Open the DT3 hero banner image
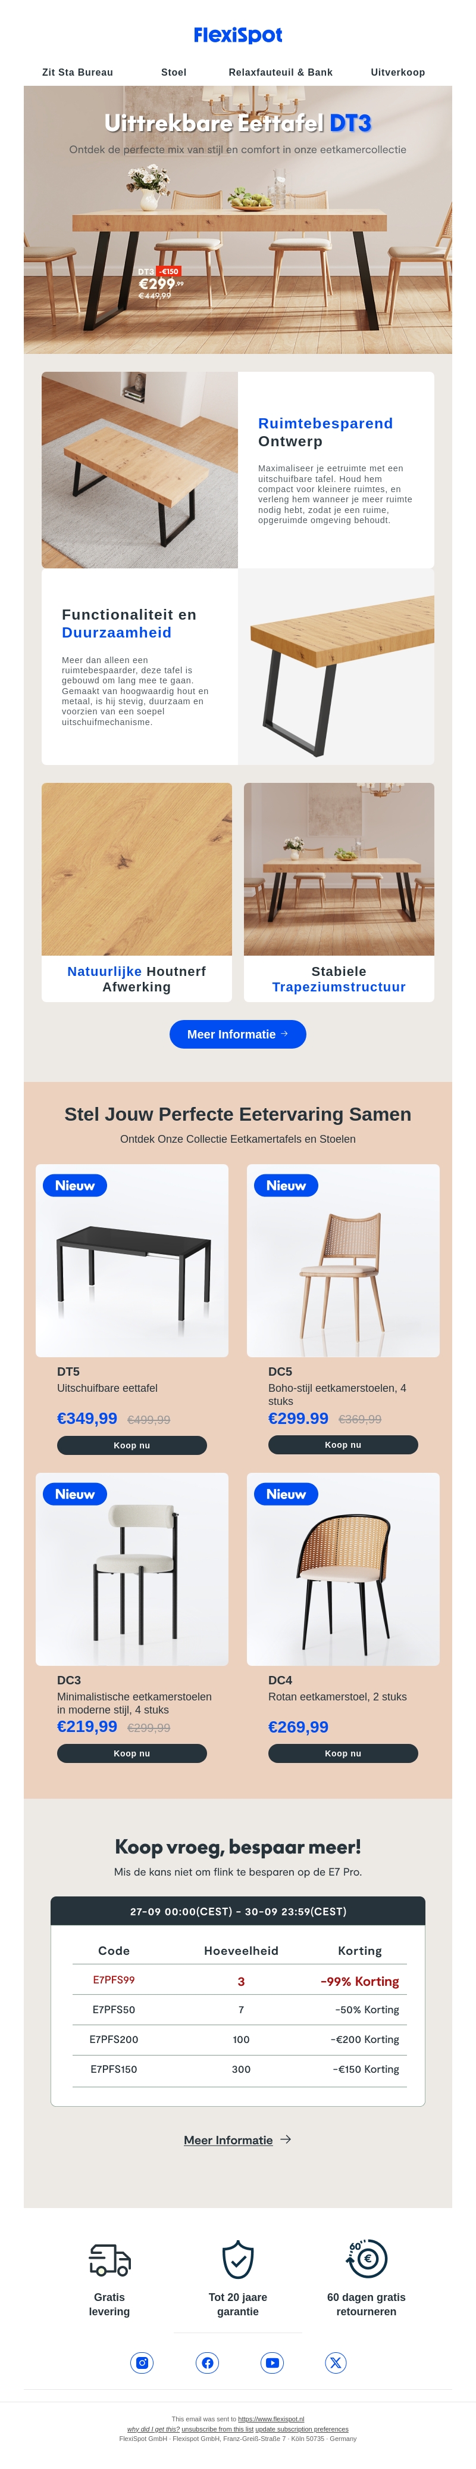Screen dimensions: 476x2469 pyautogui.click(x=237, y=220)
